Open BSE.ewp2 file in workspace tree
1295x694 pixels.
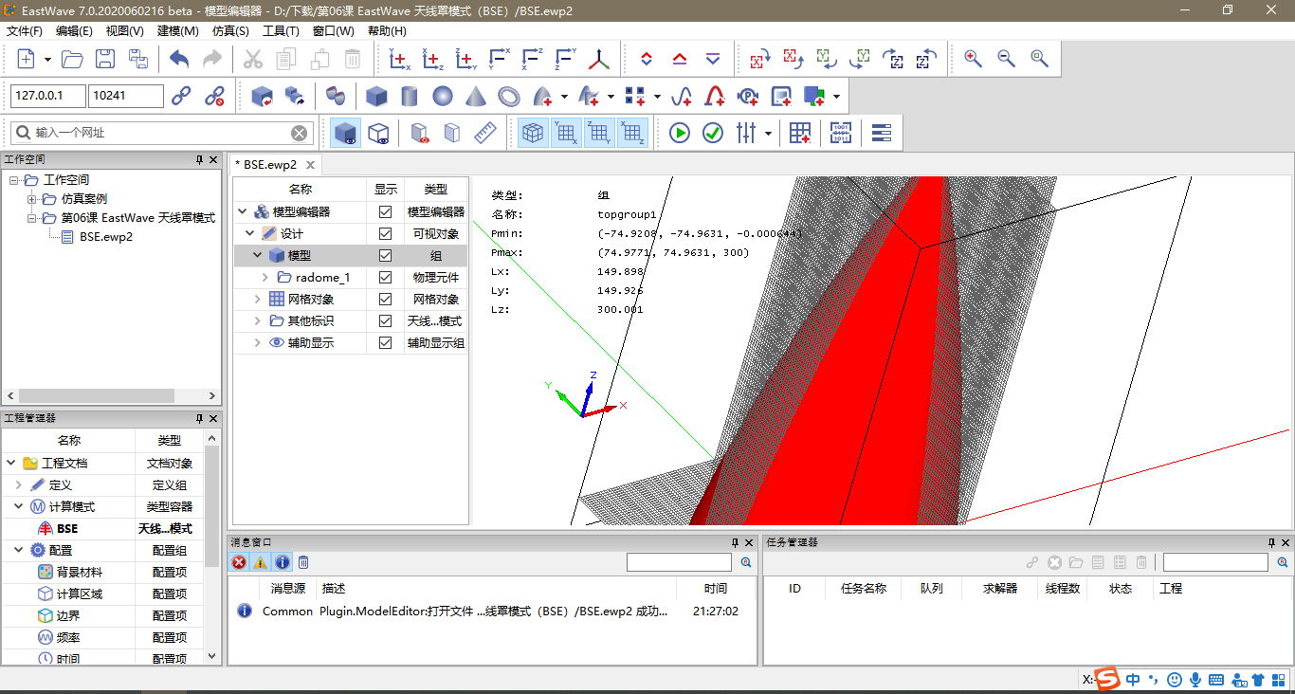105,237
